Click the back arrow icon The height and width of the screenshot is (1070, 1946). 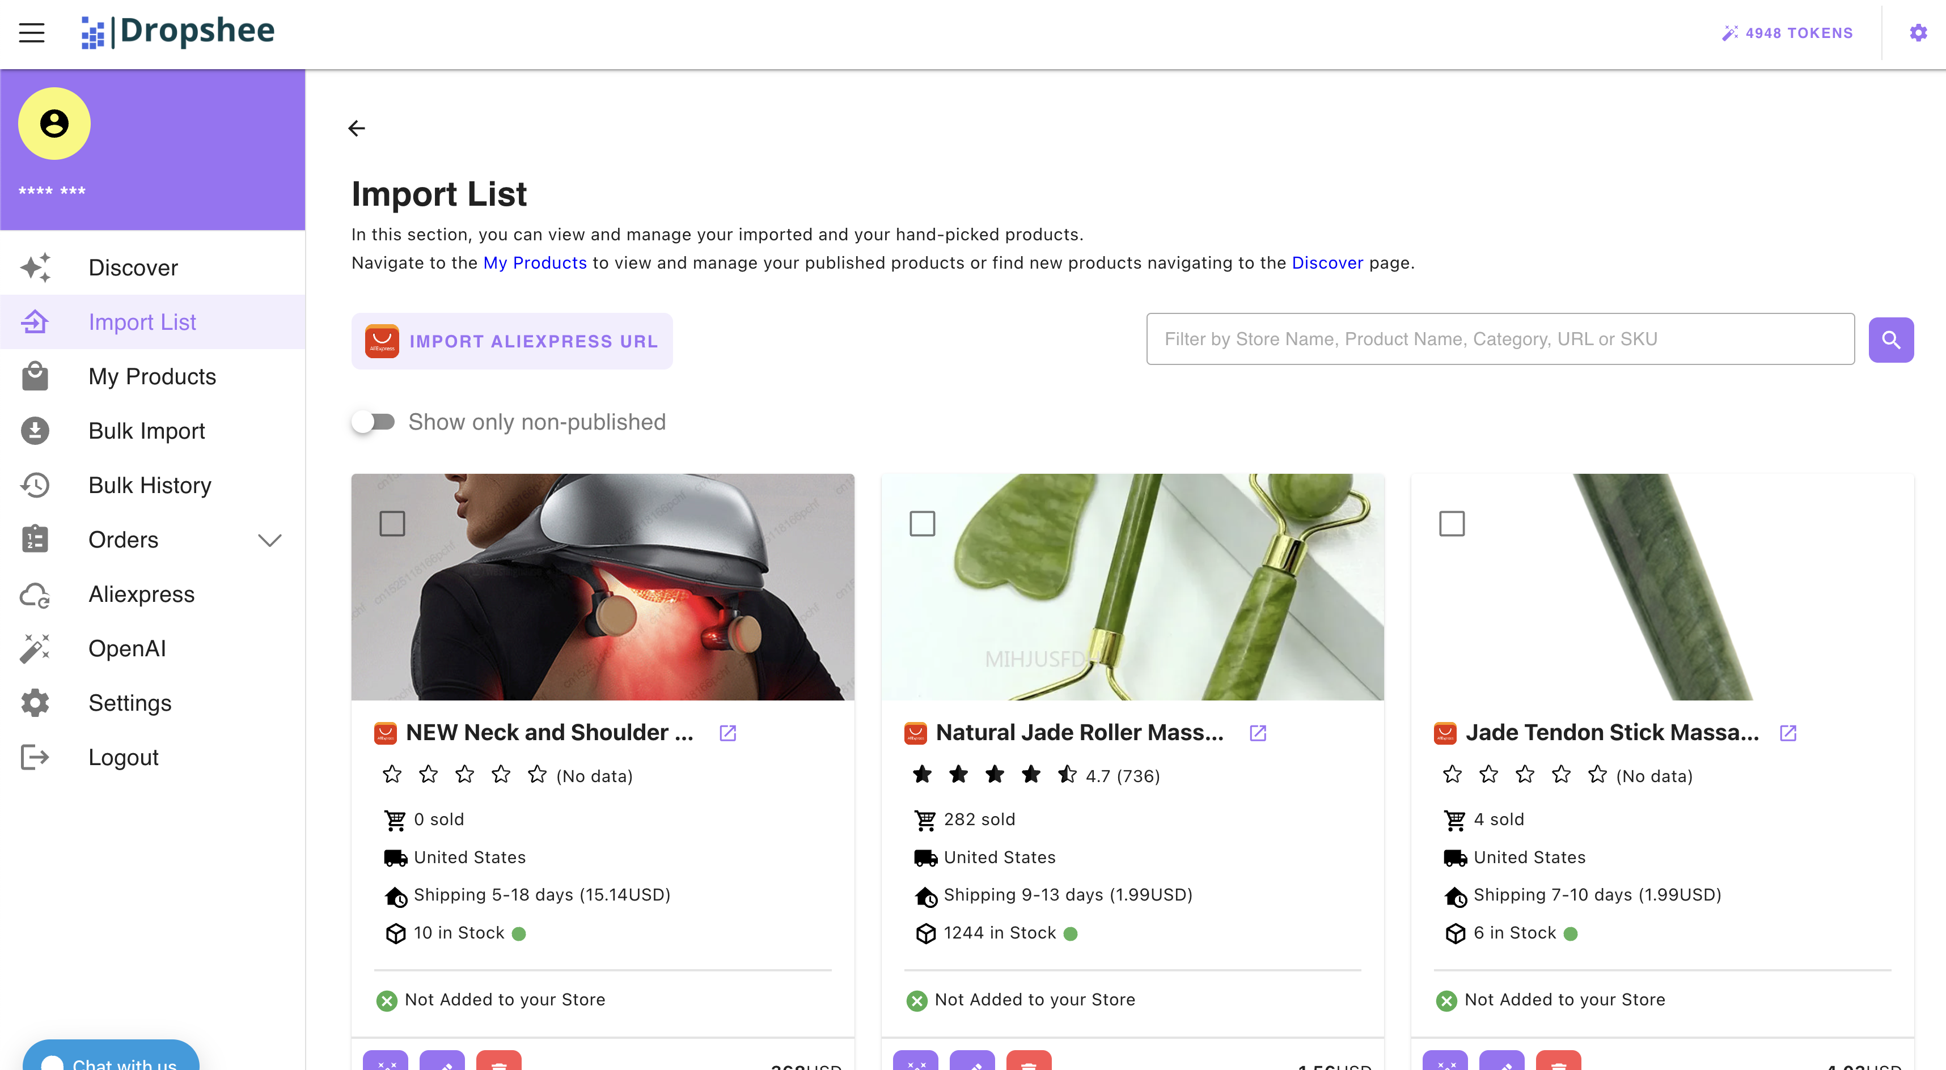point(357,129)
